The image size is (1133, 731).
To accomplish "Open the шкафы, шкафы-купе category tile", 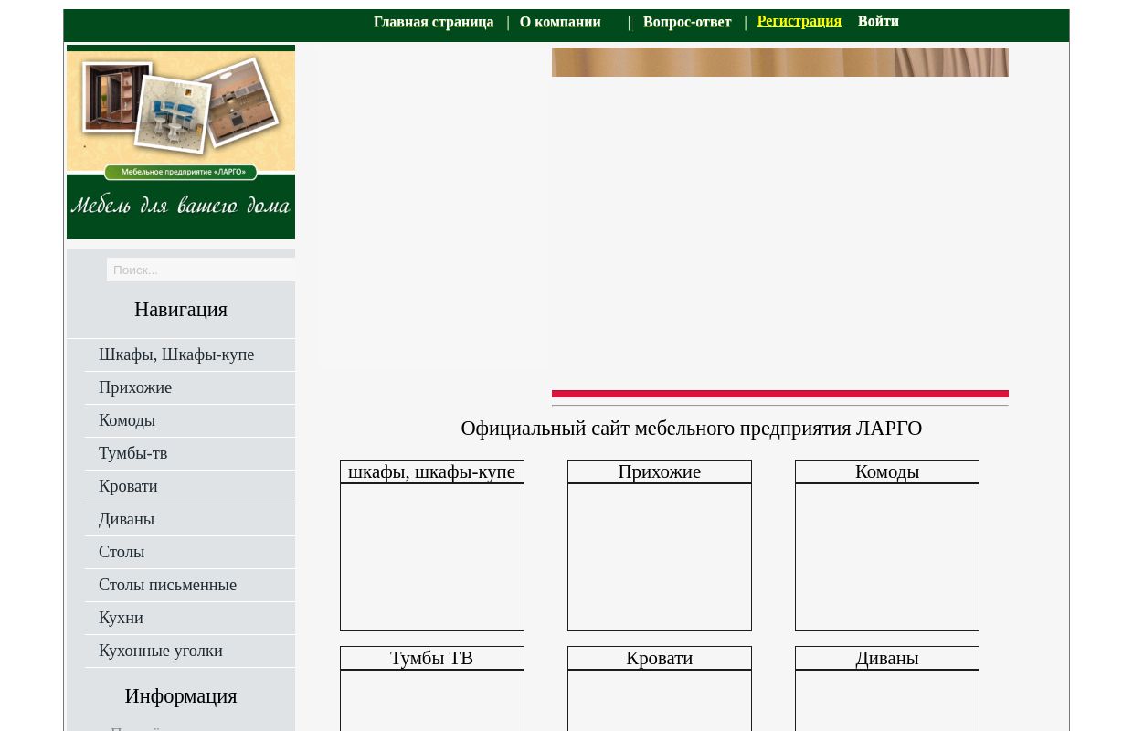I will (x=431, y=556).
